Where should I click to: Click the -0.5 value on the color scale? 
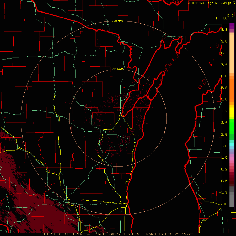pyautogui.click(x=223, y=181)
